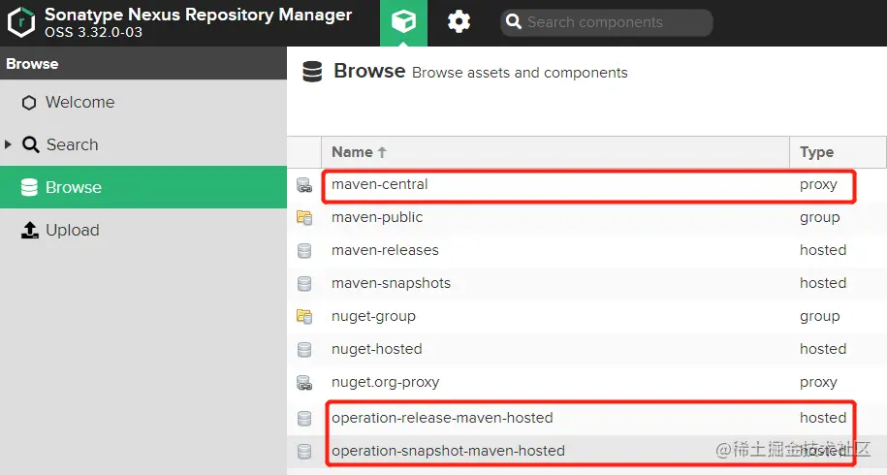This screenshot has width=887, height=475.
Task: Click the hosted type cell of maven-releases
Action: click(823, 250)
